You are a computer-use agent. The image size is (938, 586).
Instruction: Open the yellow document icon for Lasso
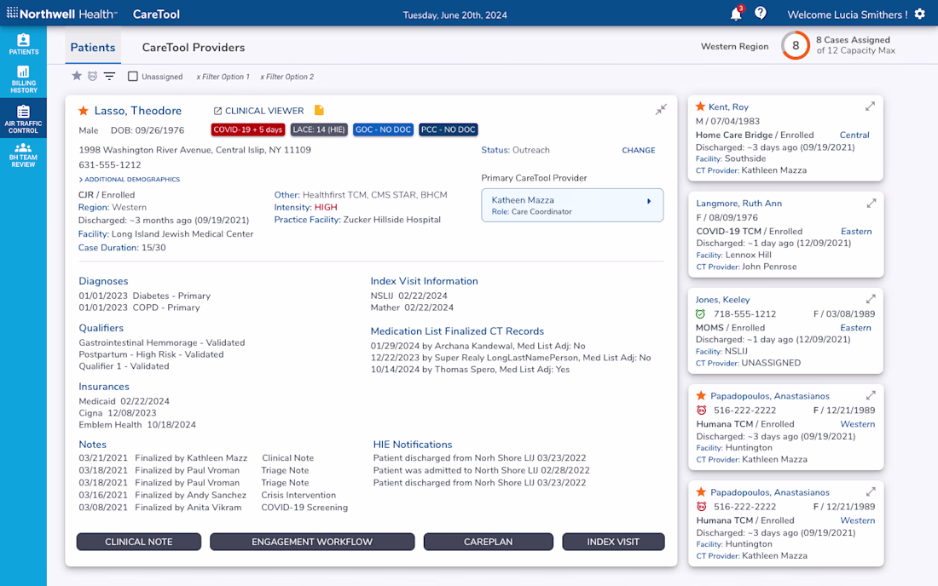(319, 110)
